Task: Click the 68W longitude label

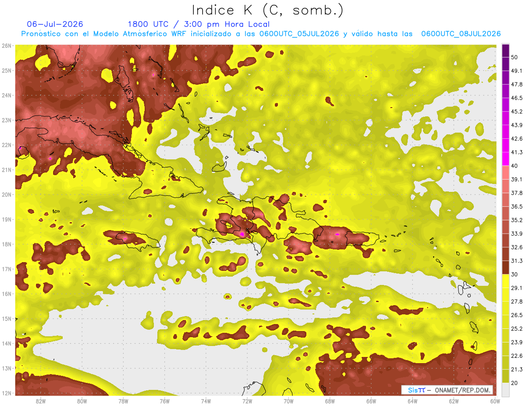Action: [x=330, y=401]
